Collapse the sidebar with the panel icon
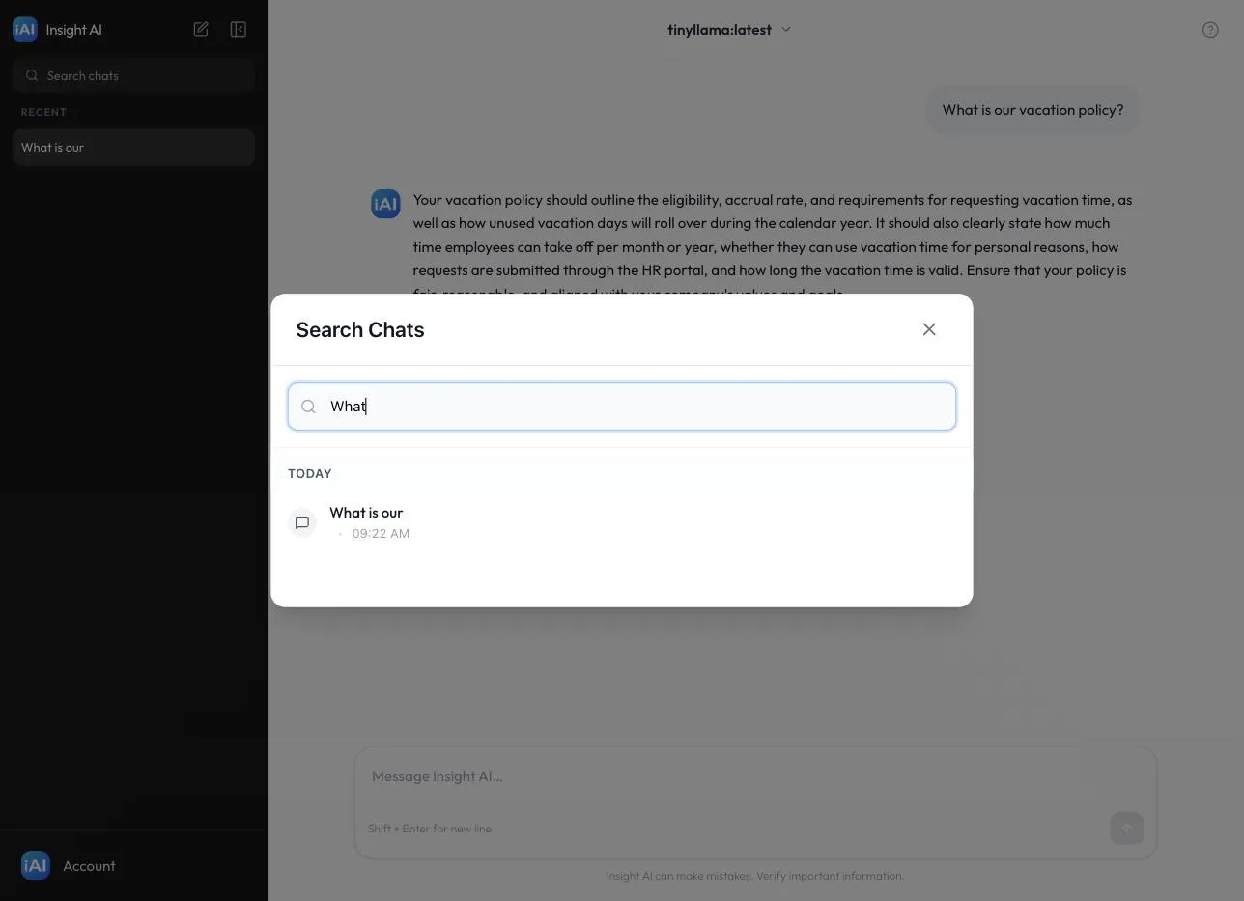1244x901 pixels. tap(239, 29)
